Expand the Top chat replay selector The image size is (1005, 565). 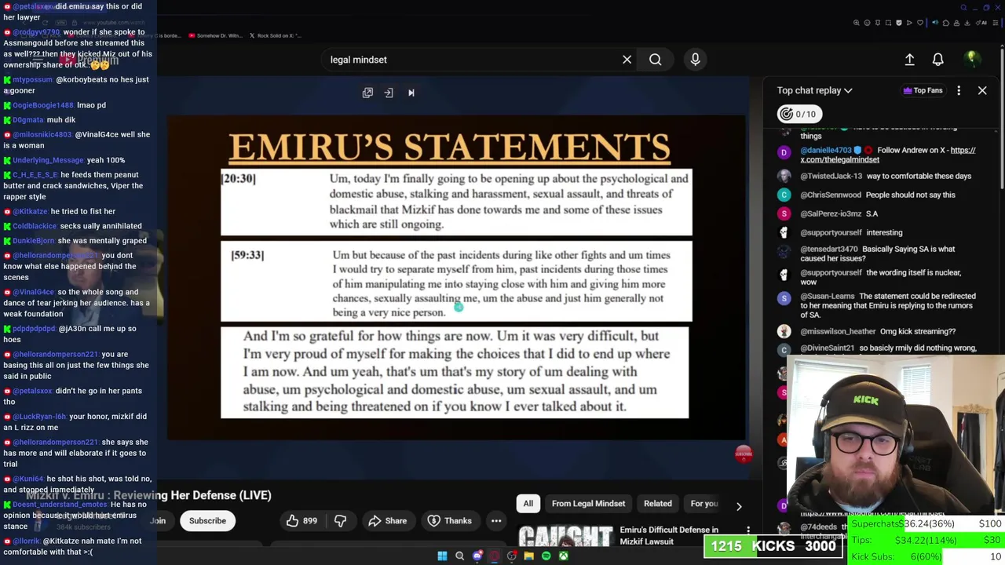tap(814, 90)
